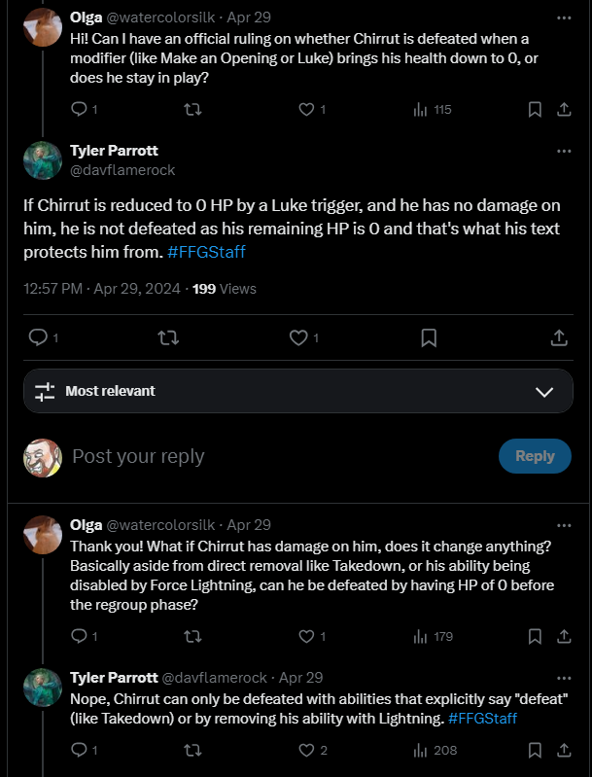Image resolution: width=592 pixels, height=777 pixels.
Task: Like Tyler Parrott's main tweet
Action: (298, 338)
